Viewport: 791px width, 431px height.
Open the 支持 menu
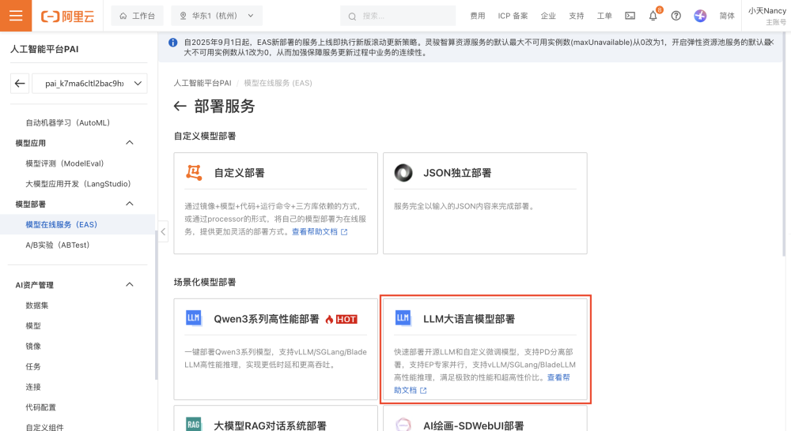coord(576,16)
